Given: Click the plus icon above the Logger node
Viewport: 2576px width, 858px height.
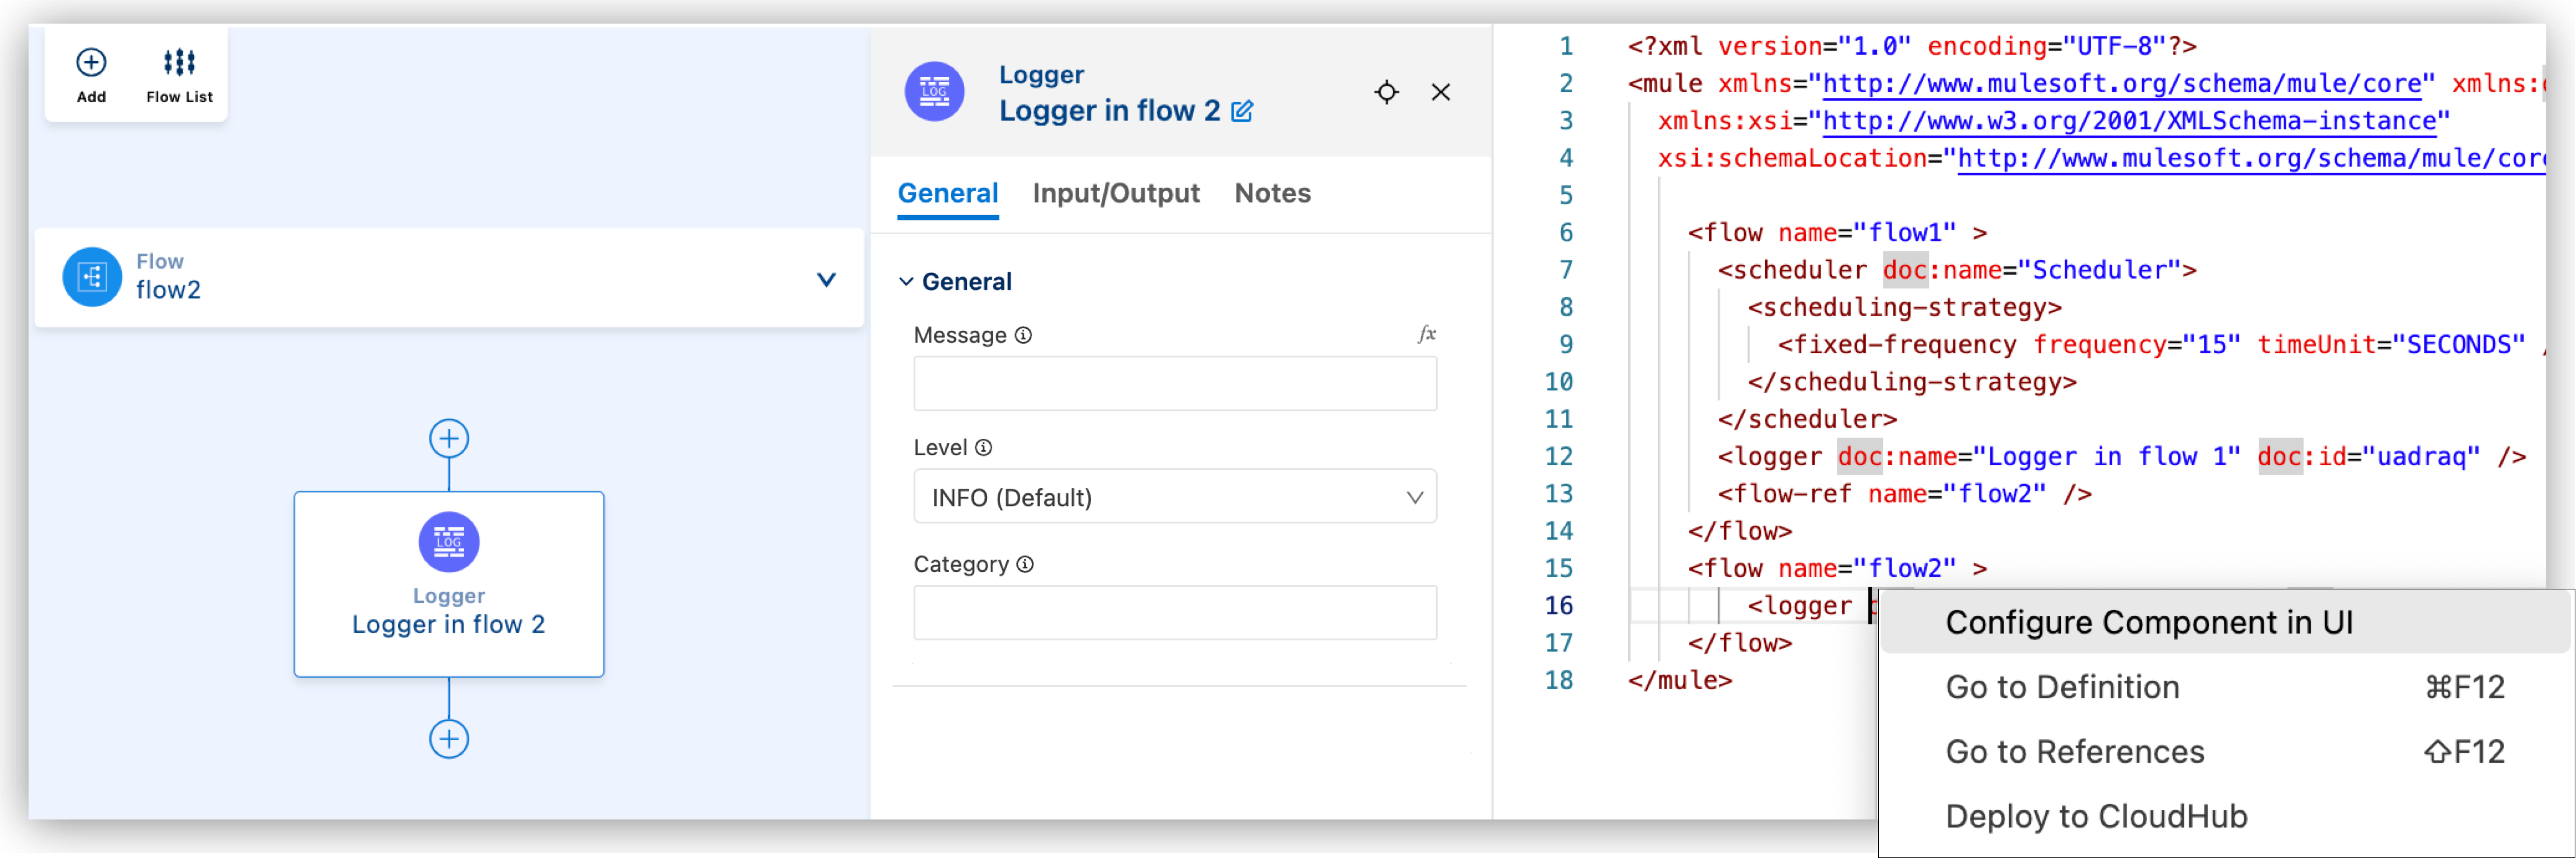Looking at the screenshot, I should click(449, 437).
